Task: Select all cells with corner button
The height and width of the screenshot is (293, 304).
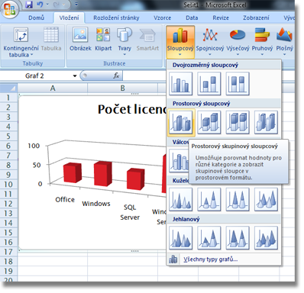Action: point(8,89)
